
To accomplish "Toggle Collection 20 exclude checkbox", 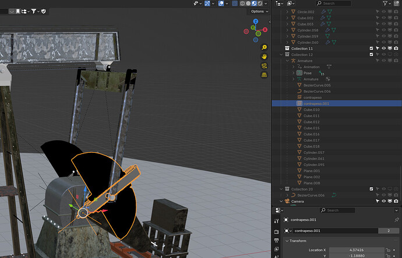I will click(x=371, y=189).
